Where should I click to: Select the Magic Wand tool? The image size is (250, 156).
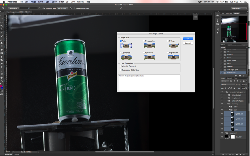[2, 26]
